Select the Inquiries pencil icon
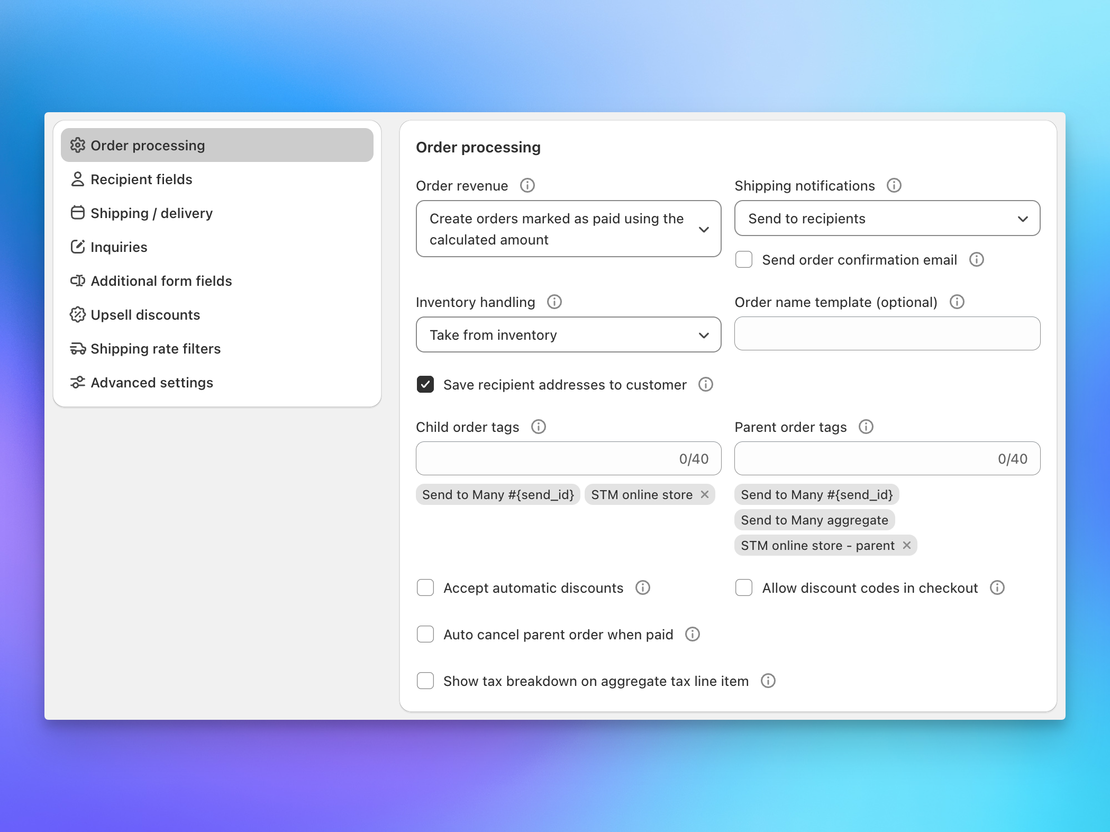1110x832 pixels. 77,247
